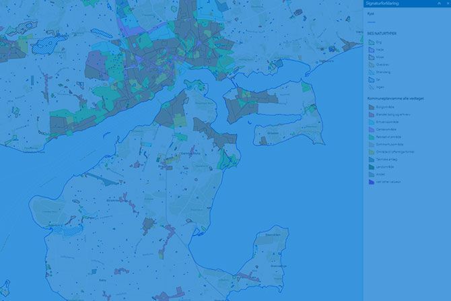Click the Rekreativt område swatch

[370, 137]
